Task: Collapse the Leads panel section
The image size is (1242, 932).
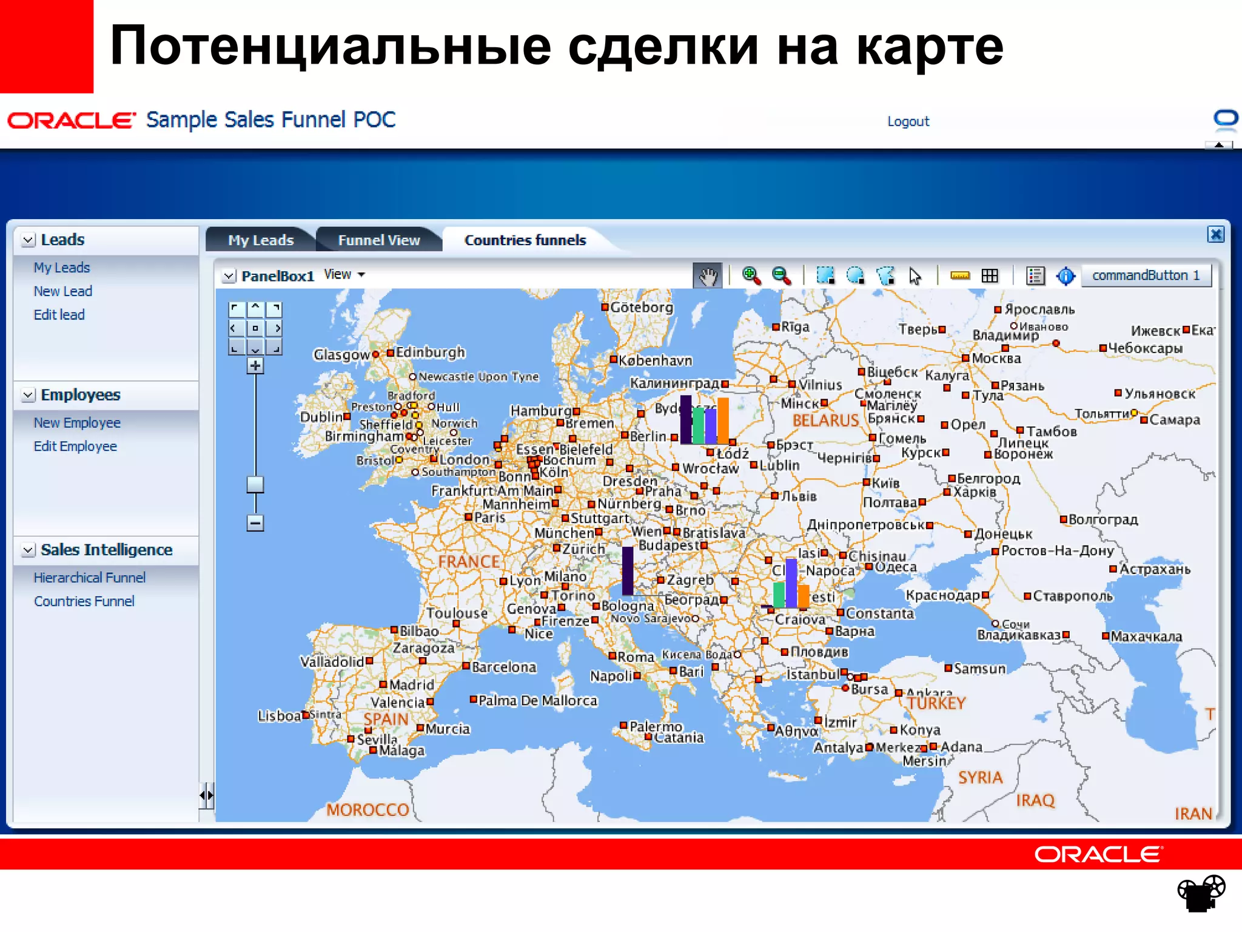Action: point(28,240)
